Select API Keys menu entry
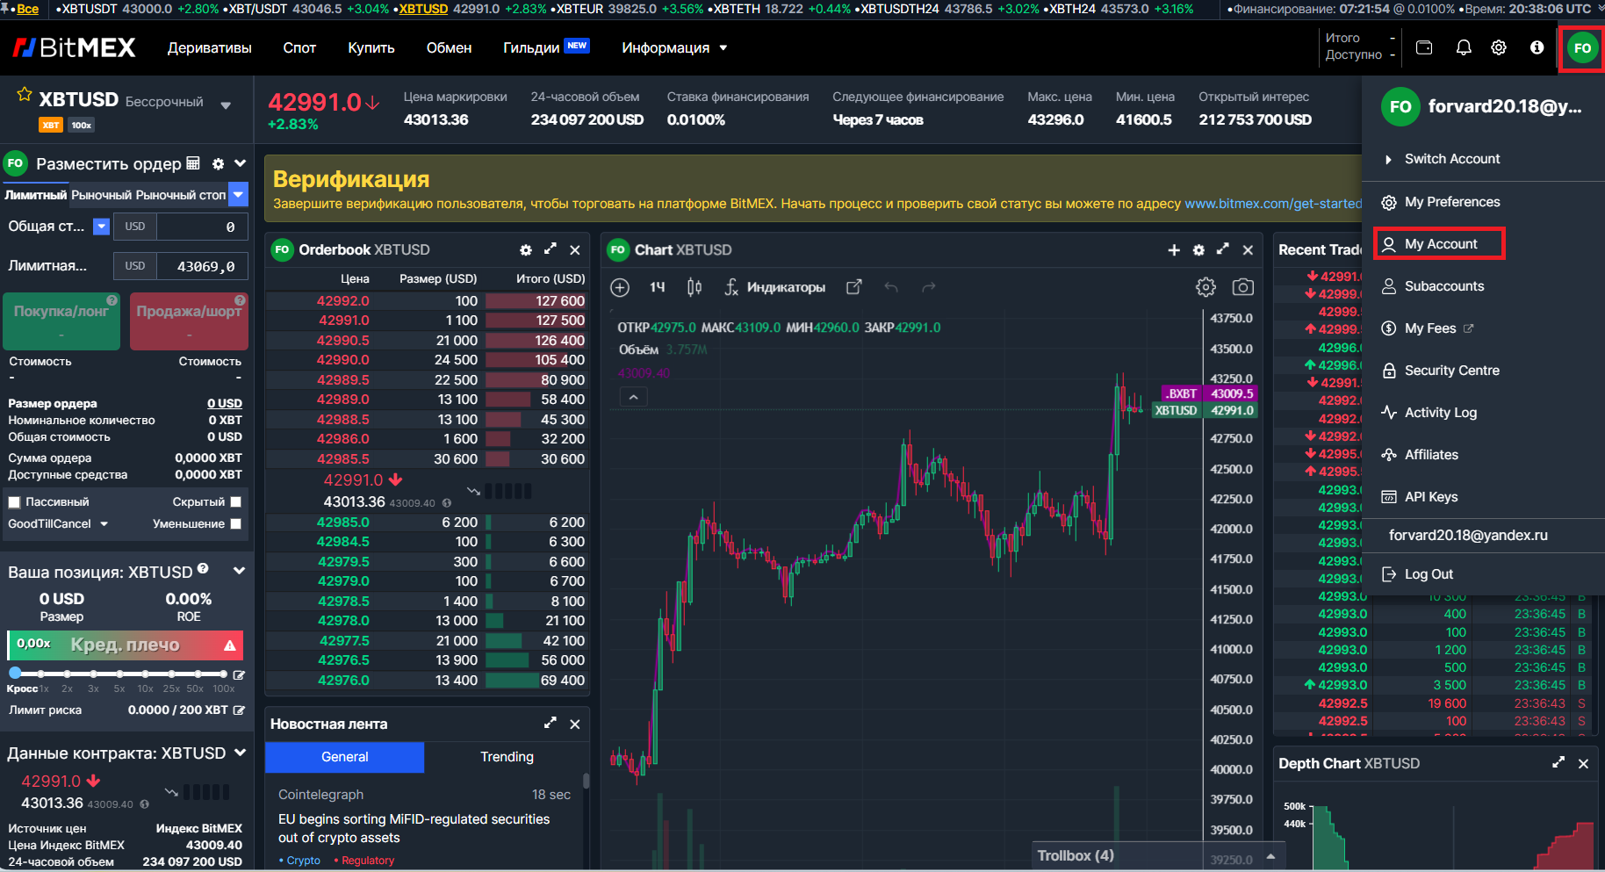 1420,497
